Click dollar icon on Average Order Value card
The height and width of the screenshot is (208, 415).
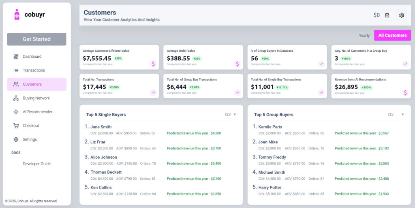pyautogui.click(x=237, y=64)
